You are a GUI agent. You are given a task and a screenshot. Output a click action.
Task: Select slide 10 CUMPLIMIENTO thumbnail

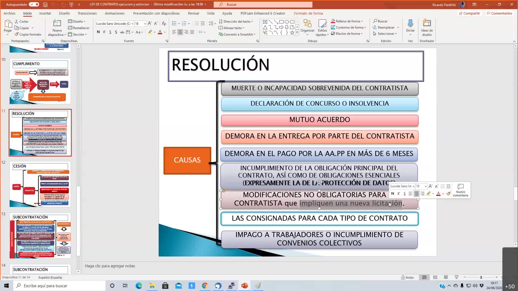[40, 81]
